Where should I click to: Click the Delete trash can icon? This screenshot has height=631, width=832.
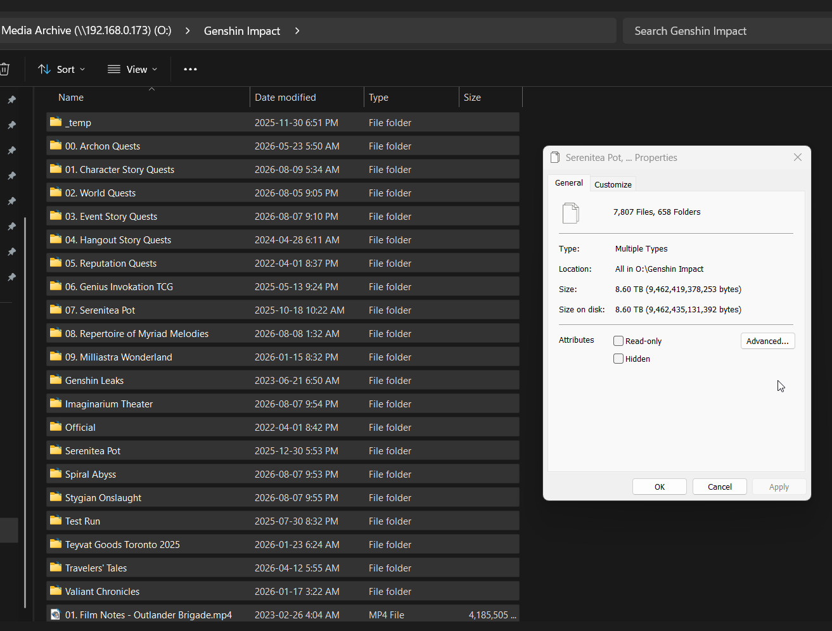[x=4, y=69]
